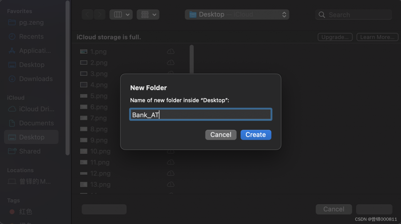
Task: Open the Shared folder in sidebar
Action: point(29,151)
